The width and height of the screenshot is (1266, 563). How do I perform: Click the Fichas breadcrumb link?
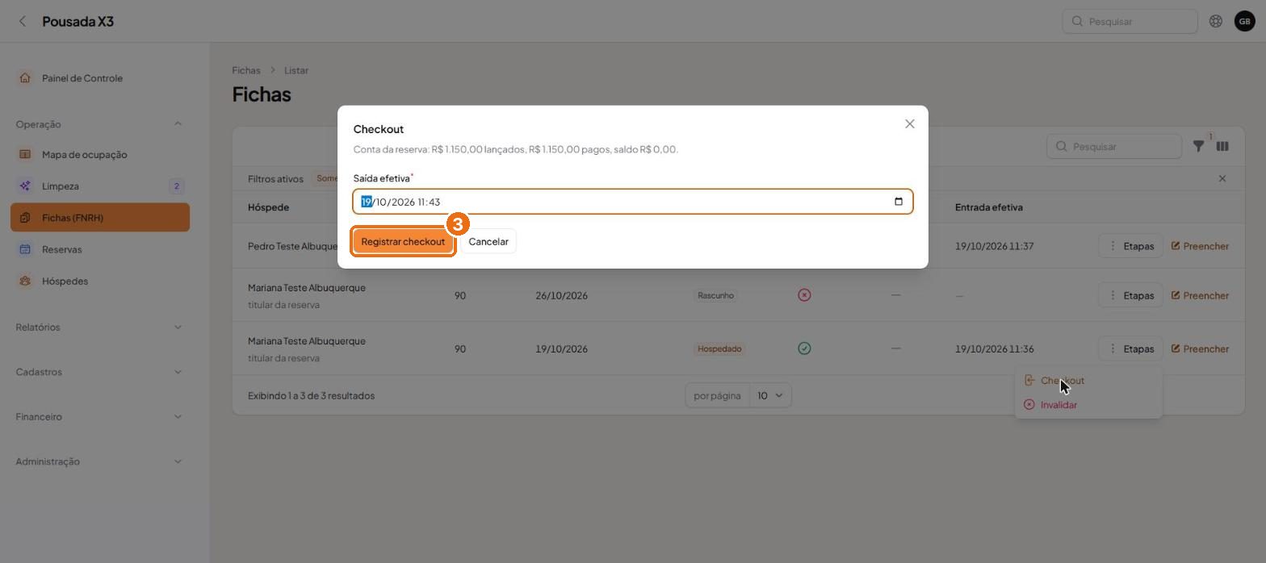(x=246, y=70)
